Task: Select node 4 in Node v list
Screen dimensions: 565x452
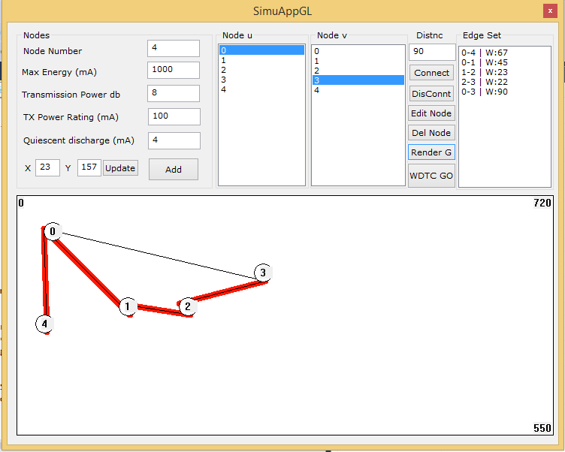Action: [358, 90]
